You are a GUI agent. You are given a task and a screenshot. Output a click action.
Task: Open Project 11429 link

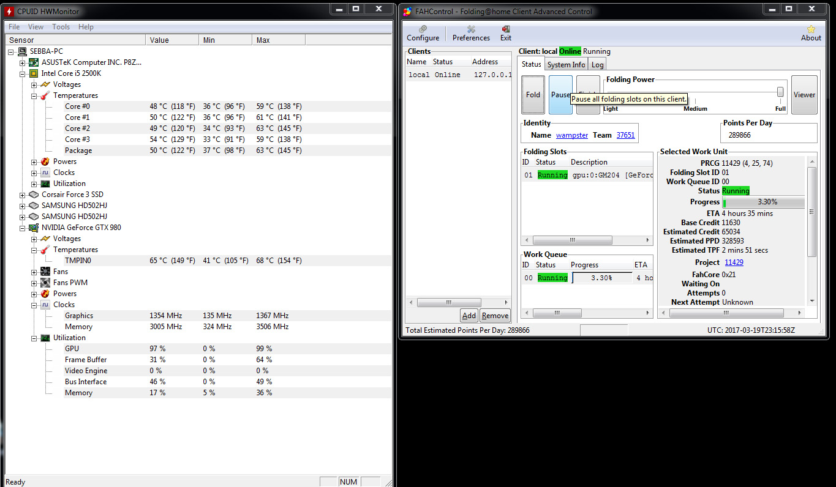pyautogui.click(x=734, y=262)
